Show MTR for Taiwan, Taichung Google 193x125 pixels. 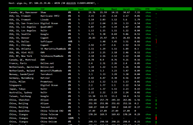(x=148, y=96)
